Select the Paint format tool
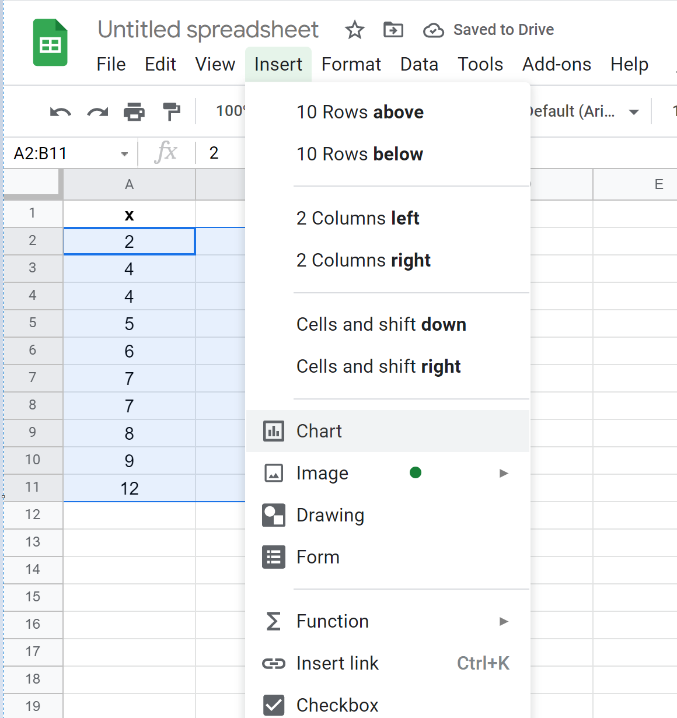 coord(171,111)
